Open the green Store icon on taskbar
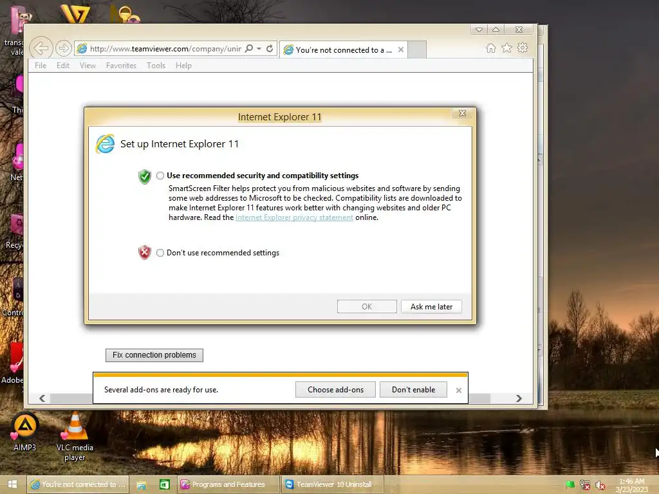This screenshot has height=494, width=659. coord(164,485)
